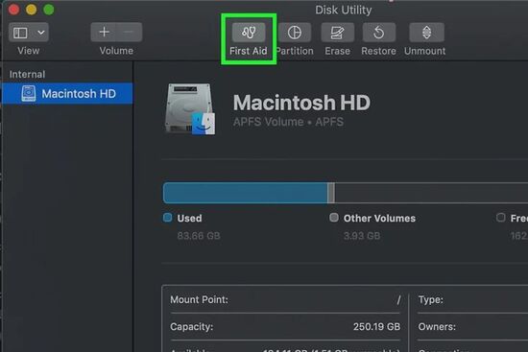Click the Free space legend swatch
Screen dimensions: 528x352
[x=500, y=218]
